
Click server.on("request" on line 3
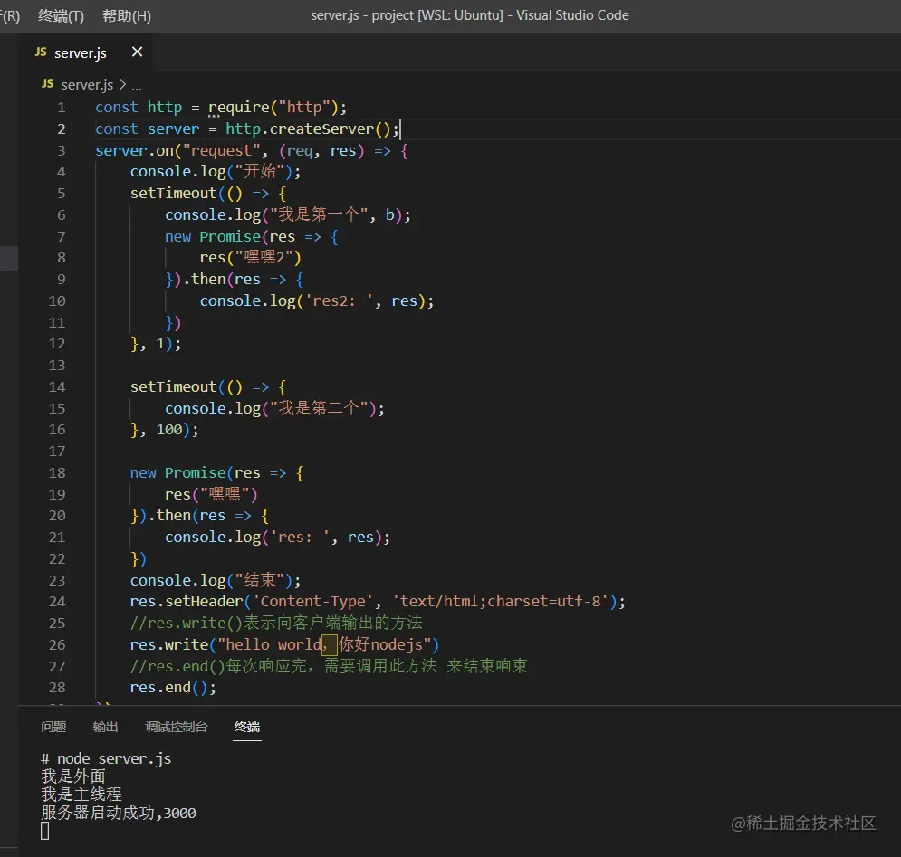178,150
